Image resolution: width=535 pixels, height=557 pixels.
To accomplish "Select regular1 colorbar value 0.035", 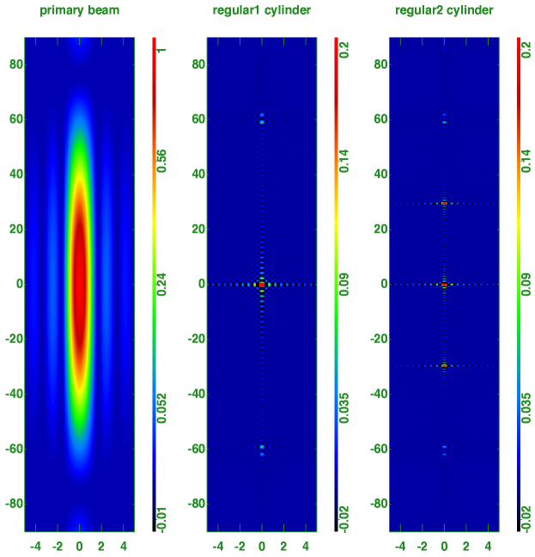I will tap(344, 408).
